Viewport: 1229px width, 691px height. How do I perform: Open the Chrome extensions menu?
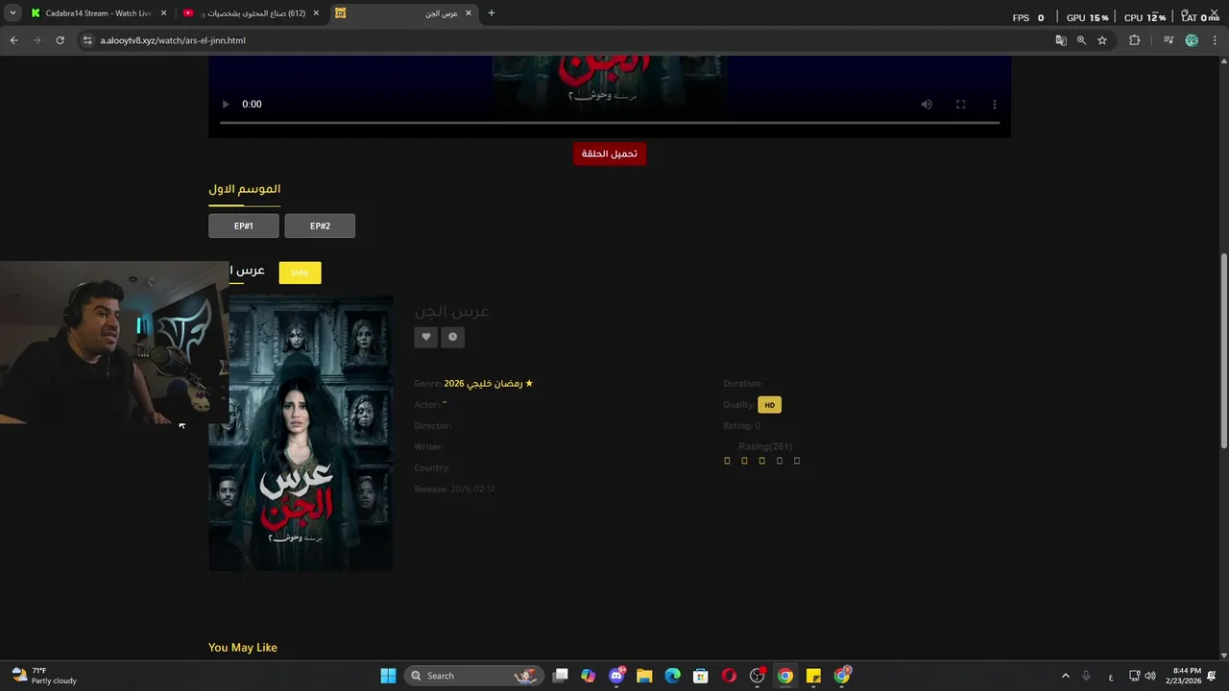click(x=1134, y=40)
